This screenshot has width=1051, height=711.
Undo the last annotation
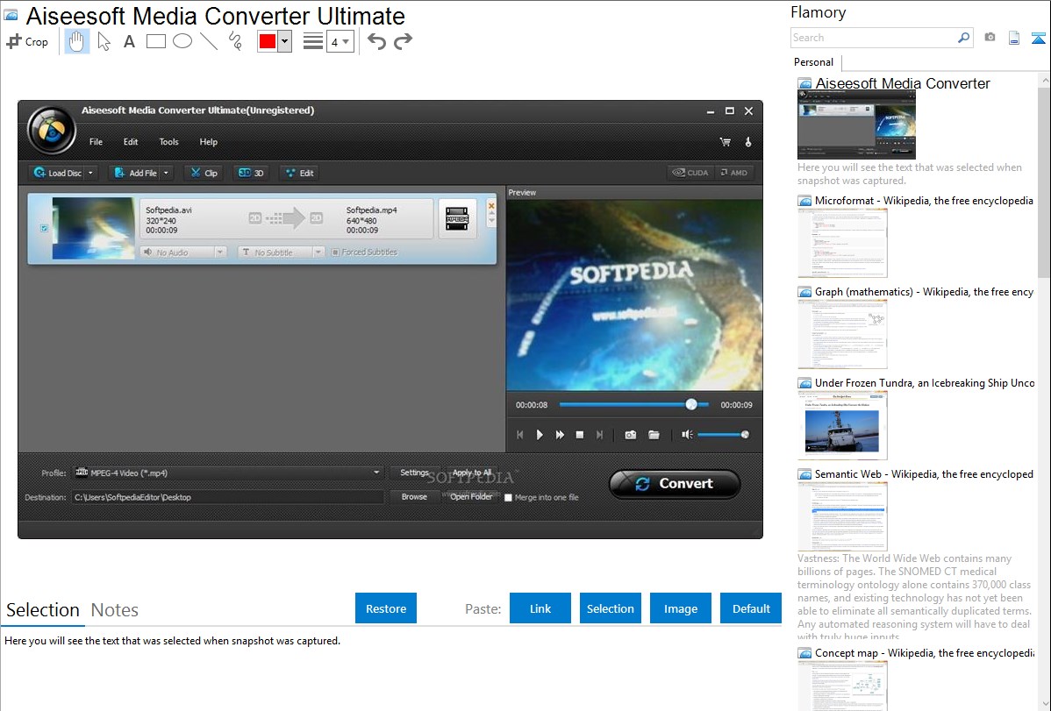[376, 41]
